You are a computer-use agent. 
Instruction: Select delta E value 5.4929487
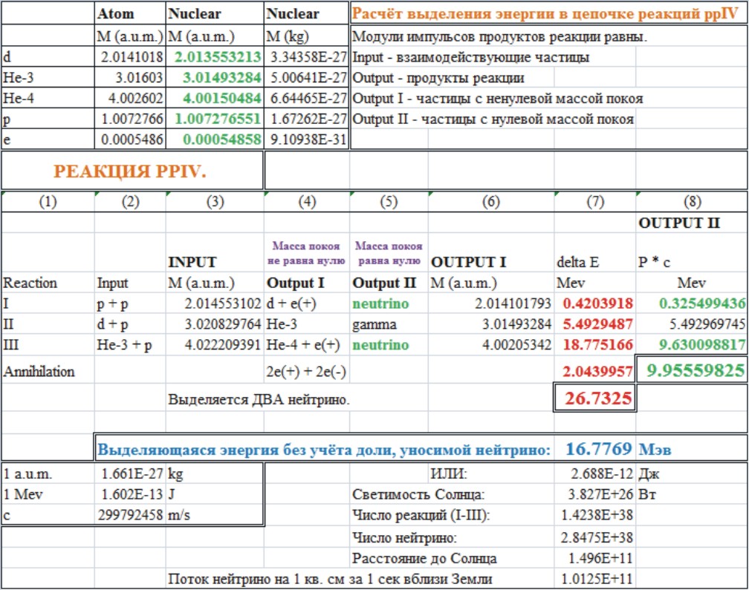pos(595,324)
